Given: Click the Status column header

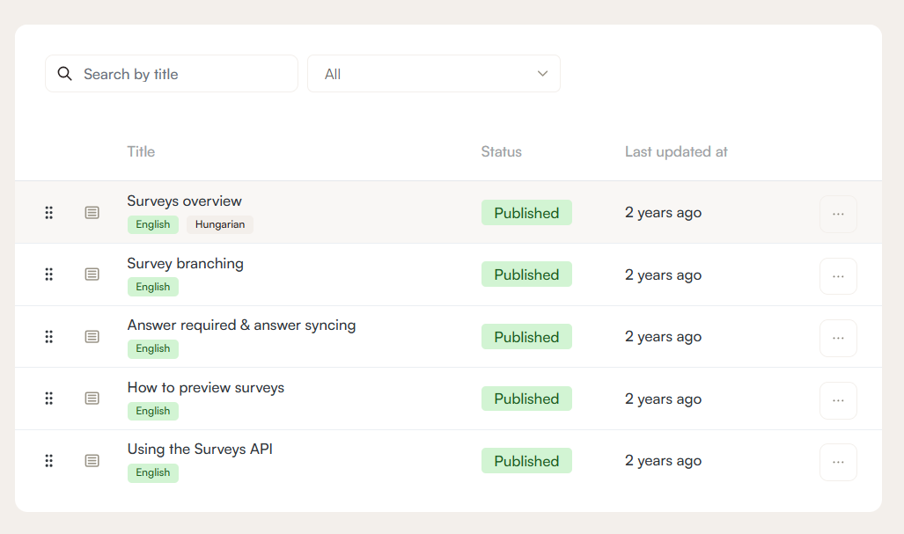Looking at the screenshot, I should point(501,151).
